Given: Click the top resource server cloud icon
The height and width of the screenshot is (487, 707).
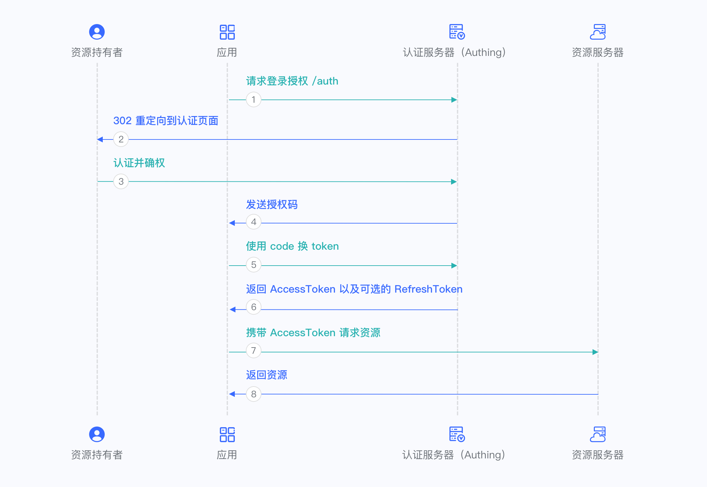Looking at the screenshot, I should (598, 32).
